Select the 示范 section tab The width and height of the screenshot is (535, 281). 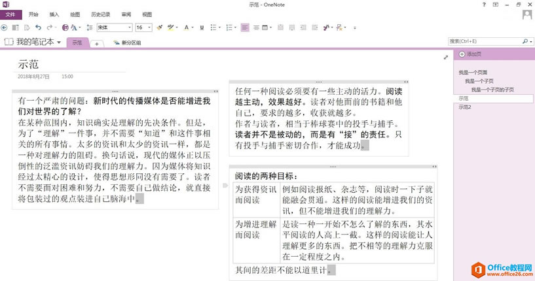pos(77,42)
